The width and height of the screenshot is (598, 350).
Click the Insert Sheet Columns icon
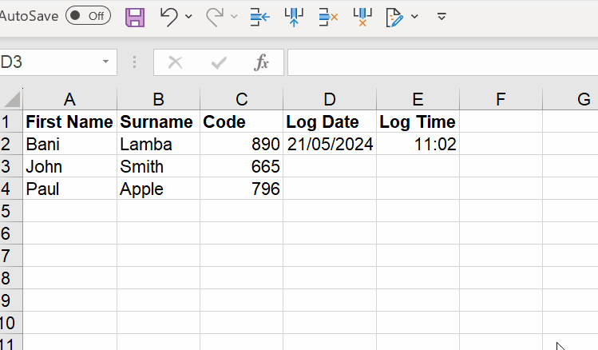click(x=294, y=16)
